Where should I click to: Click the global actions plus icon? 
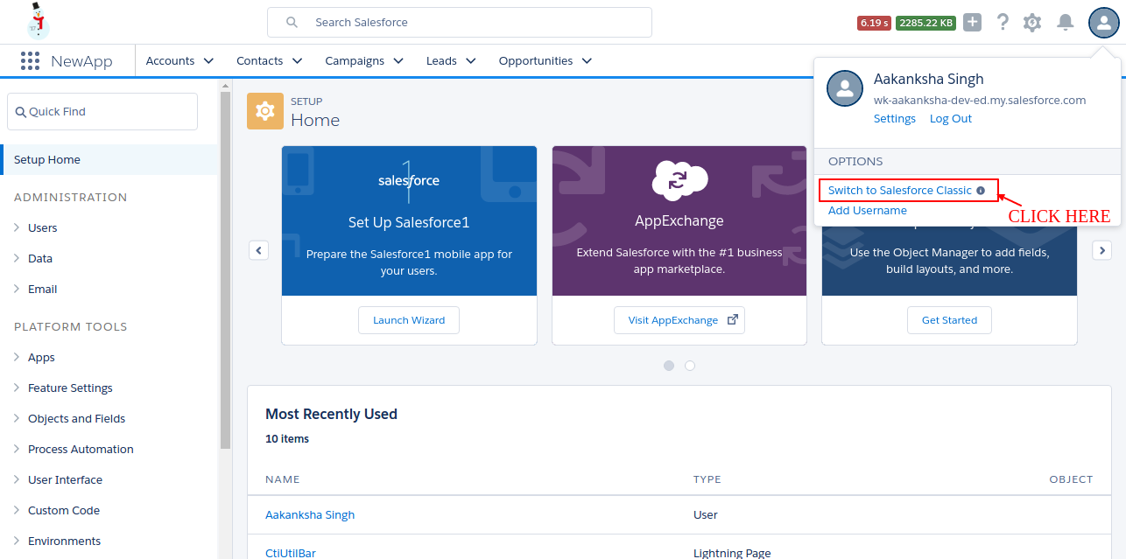pyautogui.click(x=972, y=23)
